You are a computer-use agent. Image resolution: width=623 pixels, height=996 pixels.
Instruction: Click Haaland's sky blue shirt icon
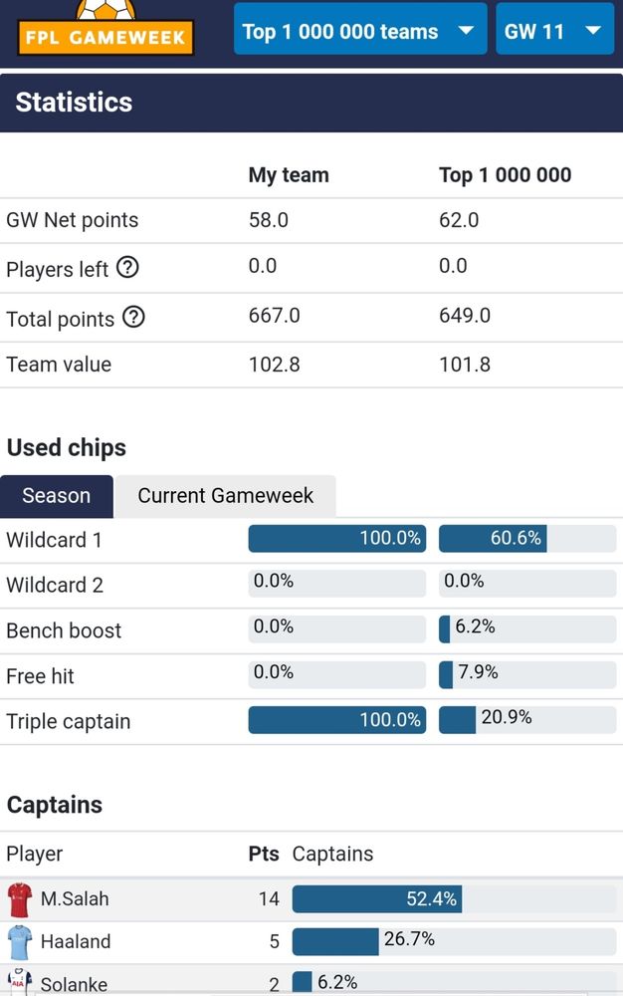click(20, 941)
